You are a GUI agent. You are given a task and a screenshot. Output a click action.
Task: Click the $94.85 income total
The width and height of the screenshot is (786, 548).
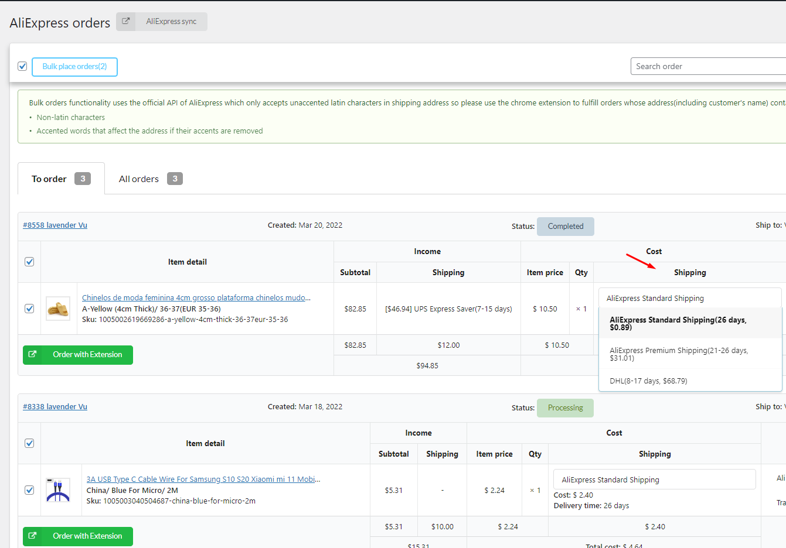pos(427,366)
